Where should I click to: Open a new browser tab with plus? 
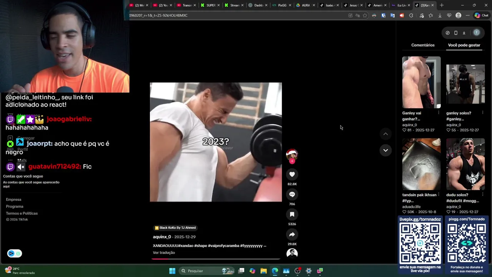pyautogui.click(x=442, y=5)
